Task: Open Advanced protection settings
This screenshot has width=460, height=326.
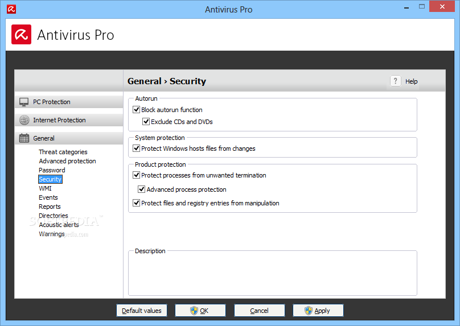Action: pyautogui.click(x=68, y=161)
